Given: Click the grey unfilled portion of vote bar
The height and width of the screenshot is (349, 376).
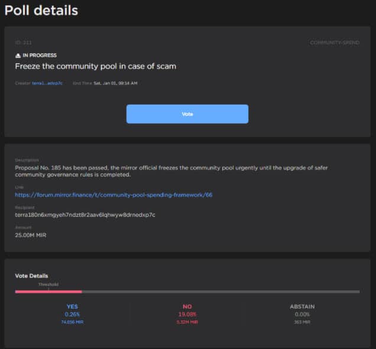Looking at the screenshot, I should [x=220, y=291].
